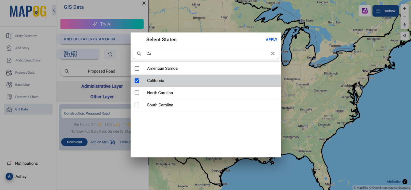411x190 pixels.
Task: Clear the state search input field
Action: (x=273, y=53)
